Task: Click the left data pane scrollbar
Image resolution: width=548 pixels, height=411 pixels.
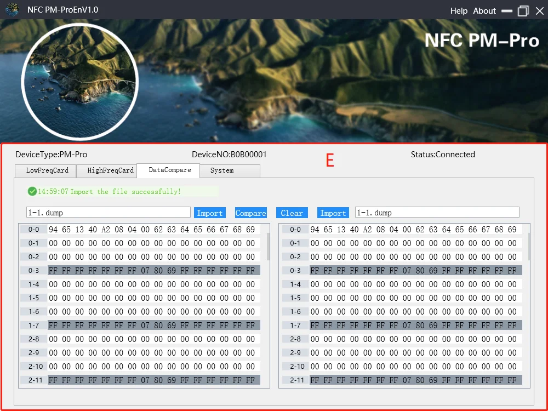Action: (268, 247)
